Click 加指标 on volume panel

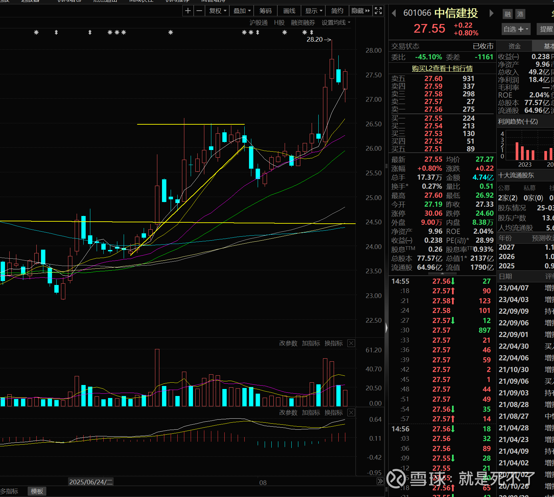pos(311,343)
